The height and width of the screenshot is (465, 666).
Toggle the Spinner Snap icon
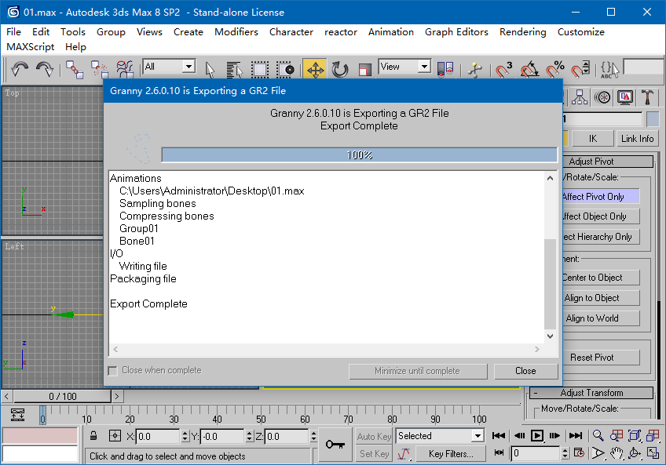pos(580,69)
